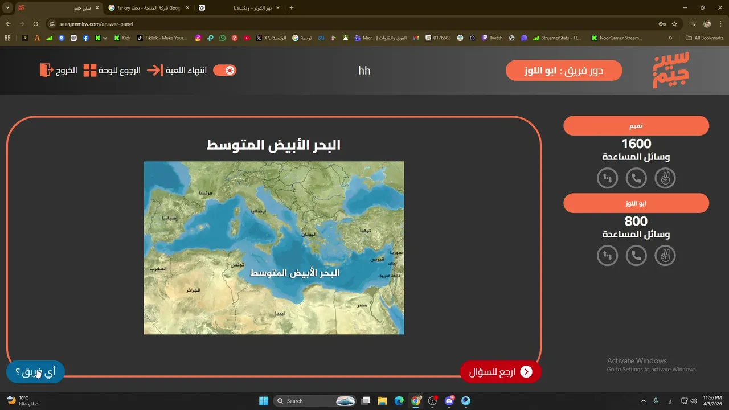Open the Gmail bookmark icon
Screen dimensions: 729x410
point(416,38)
